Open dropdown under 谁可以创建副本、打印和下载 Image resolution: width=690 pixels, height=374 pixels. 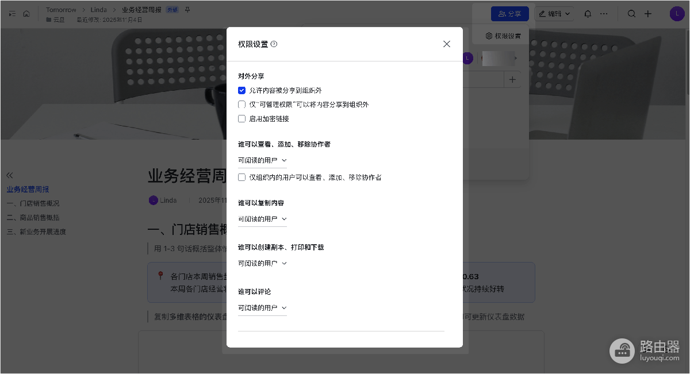click(x=262, y=263)
